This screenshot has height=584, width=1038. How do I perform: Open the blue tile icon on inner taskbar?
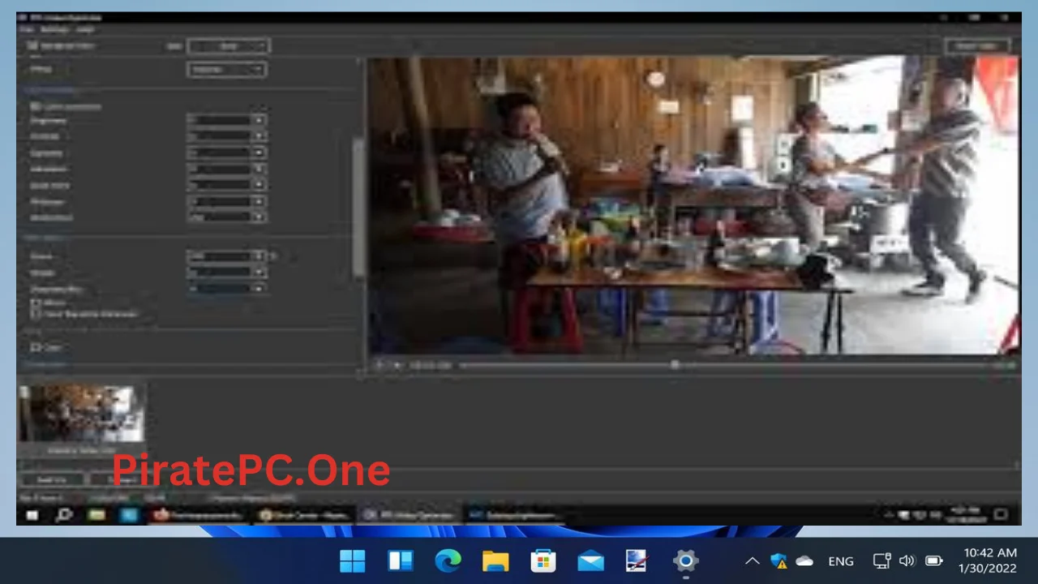coord(129,514)
